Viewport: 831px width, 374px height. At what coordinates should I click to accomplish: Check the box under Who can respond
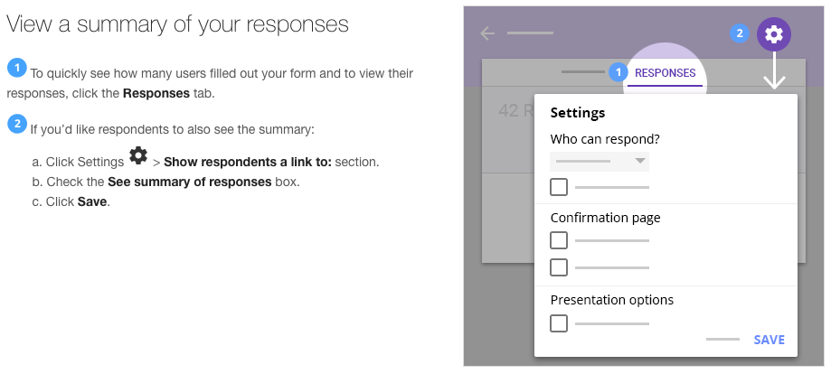pyautogui.click(x=559, y=187)
